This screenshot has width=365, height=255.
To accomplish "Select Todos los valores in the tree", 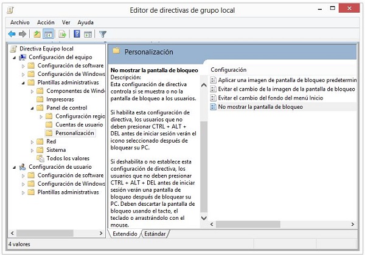I will (68, 158).
